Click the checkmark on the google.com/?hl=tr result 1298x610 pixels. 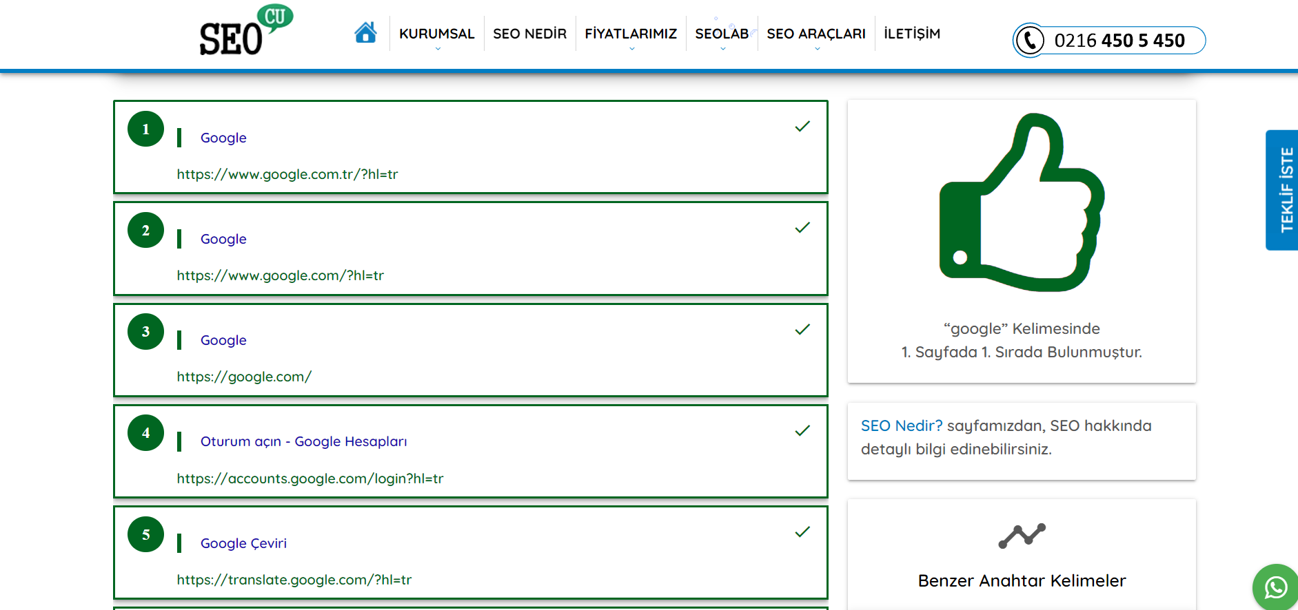(x=802, y=227)
